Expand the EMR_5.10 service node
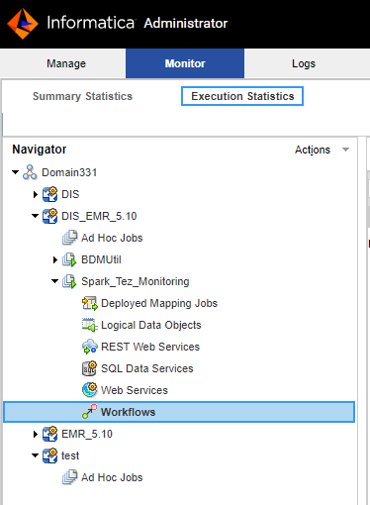 36,434
